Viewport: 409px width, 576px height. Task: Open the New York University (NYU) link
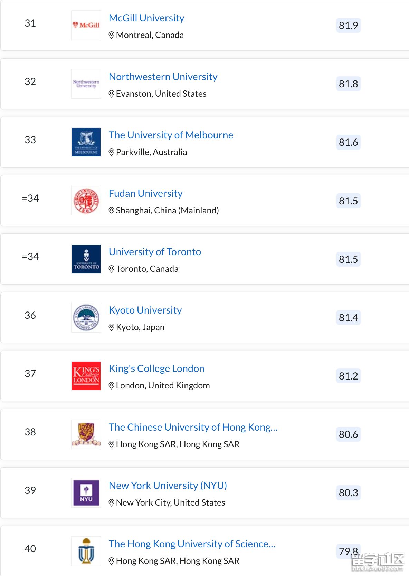pyautogui.click(x=168, y=486)
